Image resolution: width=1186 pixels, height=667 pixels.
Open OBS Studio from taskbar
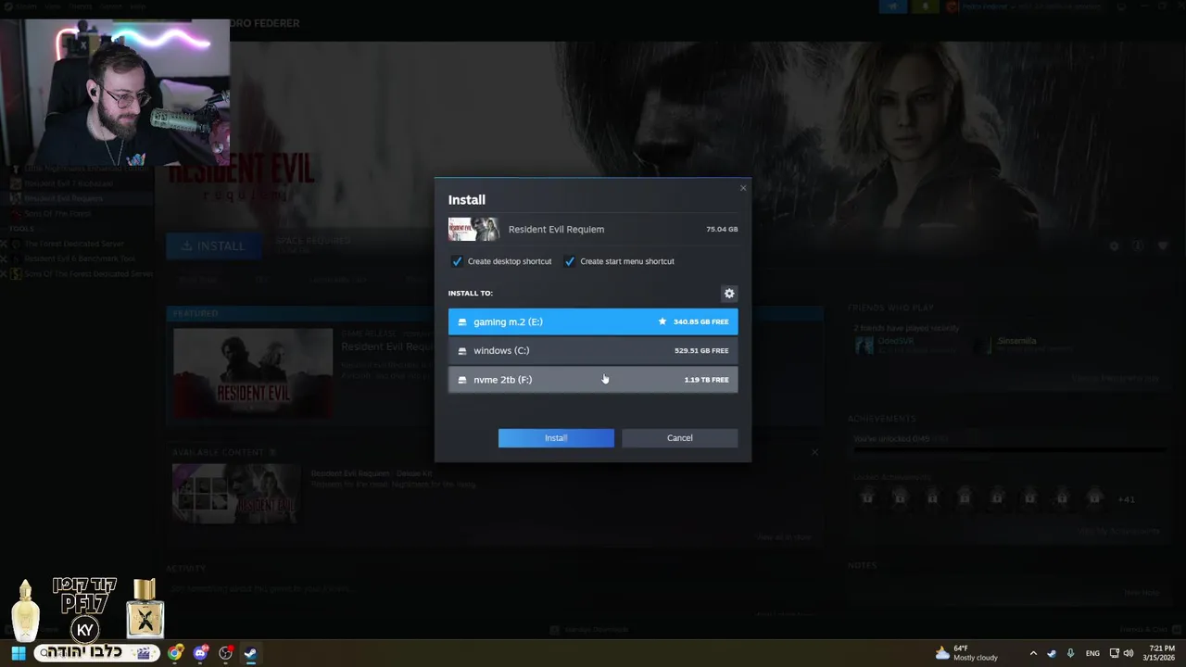(x=225, y=653)
